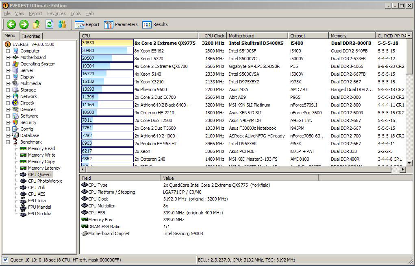Expand the Computer tree node
Screen dimensions: 415x266
coord(8,51)
